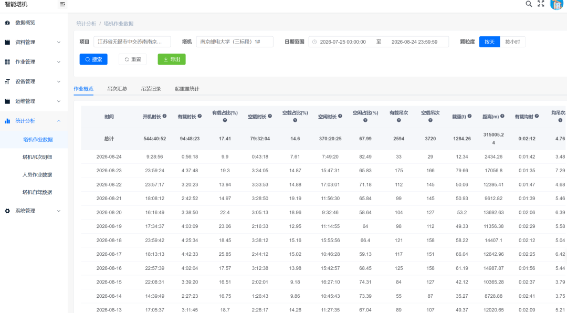Viewport: 567px width, 313px height.
Task: Open the 项目 project dropdown
Action: (132, 41)
